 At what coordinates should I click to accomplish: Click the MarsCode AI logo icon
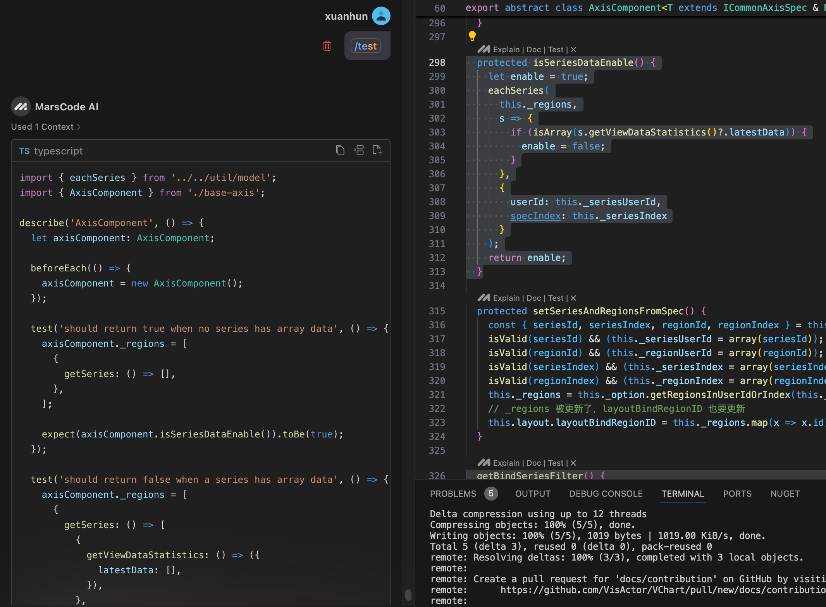pos(21,106)
